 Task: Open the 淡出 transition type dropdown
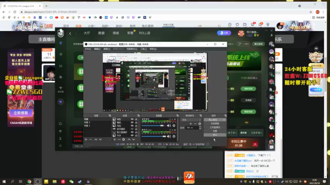191,120
